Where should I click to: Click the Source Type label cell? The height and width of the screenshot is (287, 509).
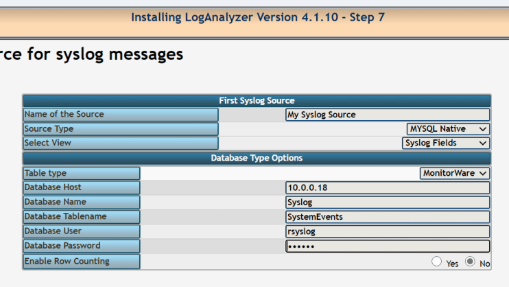121,129
